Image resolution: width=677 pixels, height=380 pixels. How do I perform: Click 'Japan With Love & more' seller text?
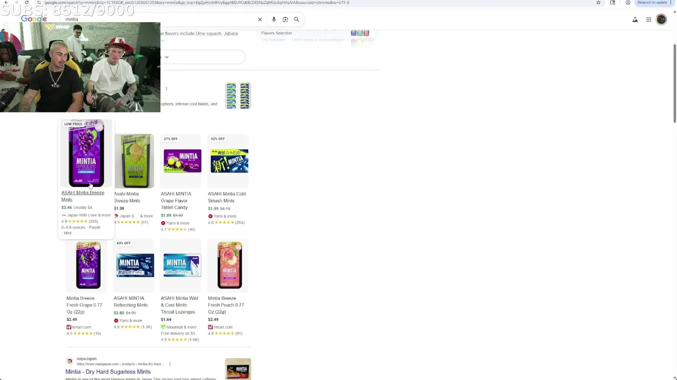[x=89, y=215]
